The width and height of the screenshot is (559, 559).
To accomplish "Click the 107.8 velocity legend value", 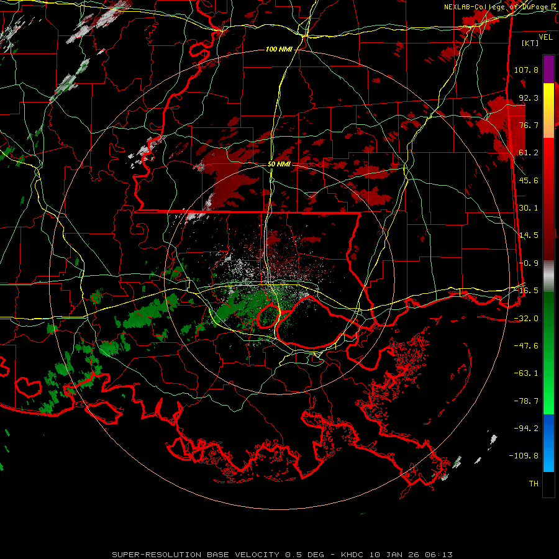I will pyautogui.click(x=526, y=70).
